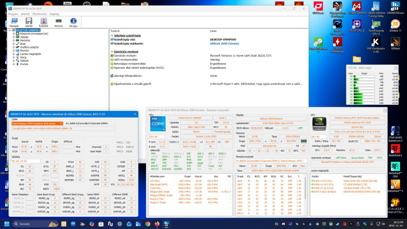Open the TechPowerUp GPU-Z desktop shortcut
The height and width of the screenshot is (229, 407).
point(376,27)
